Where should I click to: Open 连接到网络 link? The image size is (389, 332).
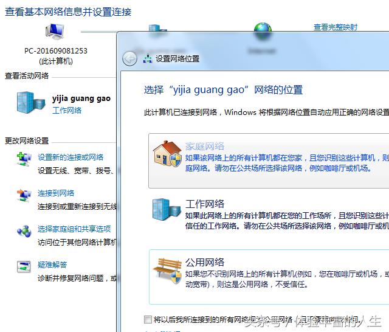[56, 193]
